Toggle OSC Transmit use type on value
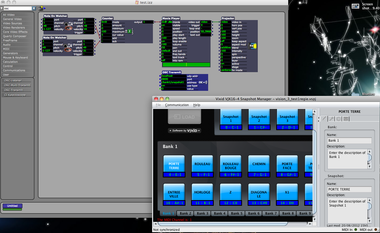 (174, 86)
